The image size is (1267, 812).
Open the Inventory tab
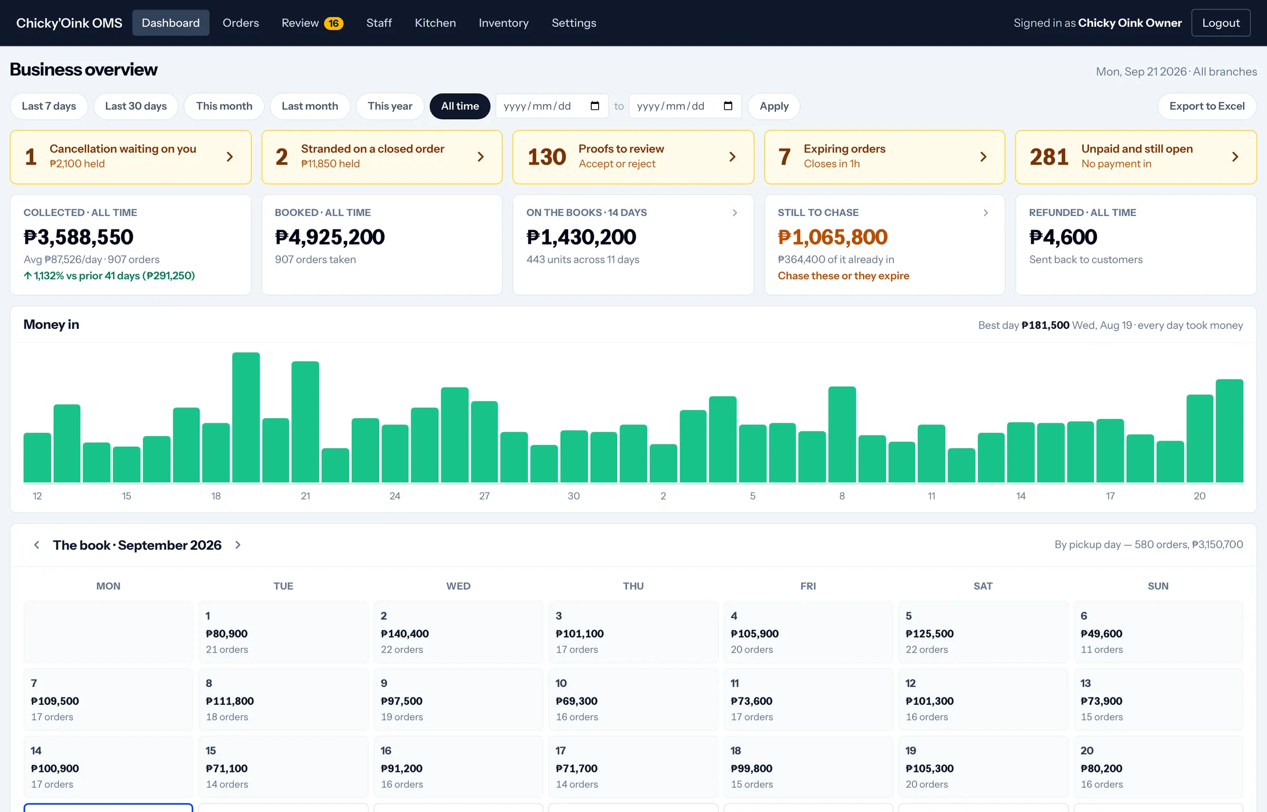[503, 23]
